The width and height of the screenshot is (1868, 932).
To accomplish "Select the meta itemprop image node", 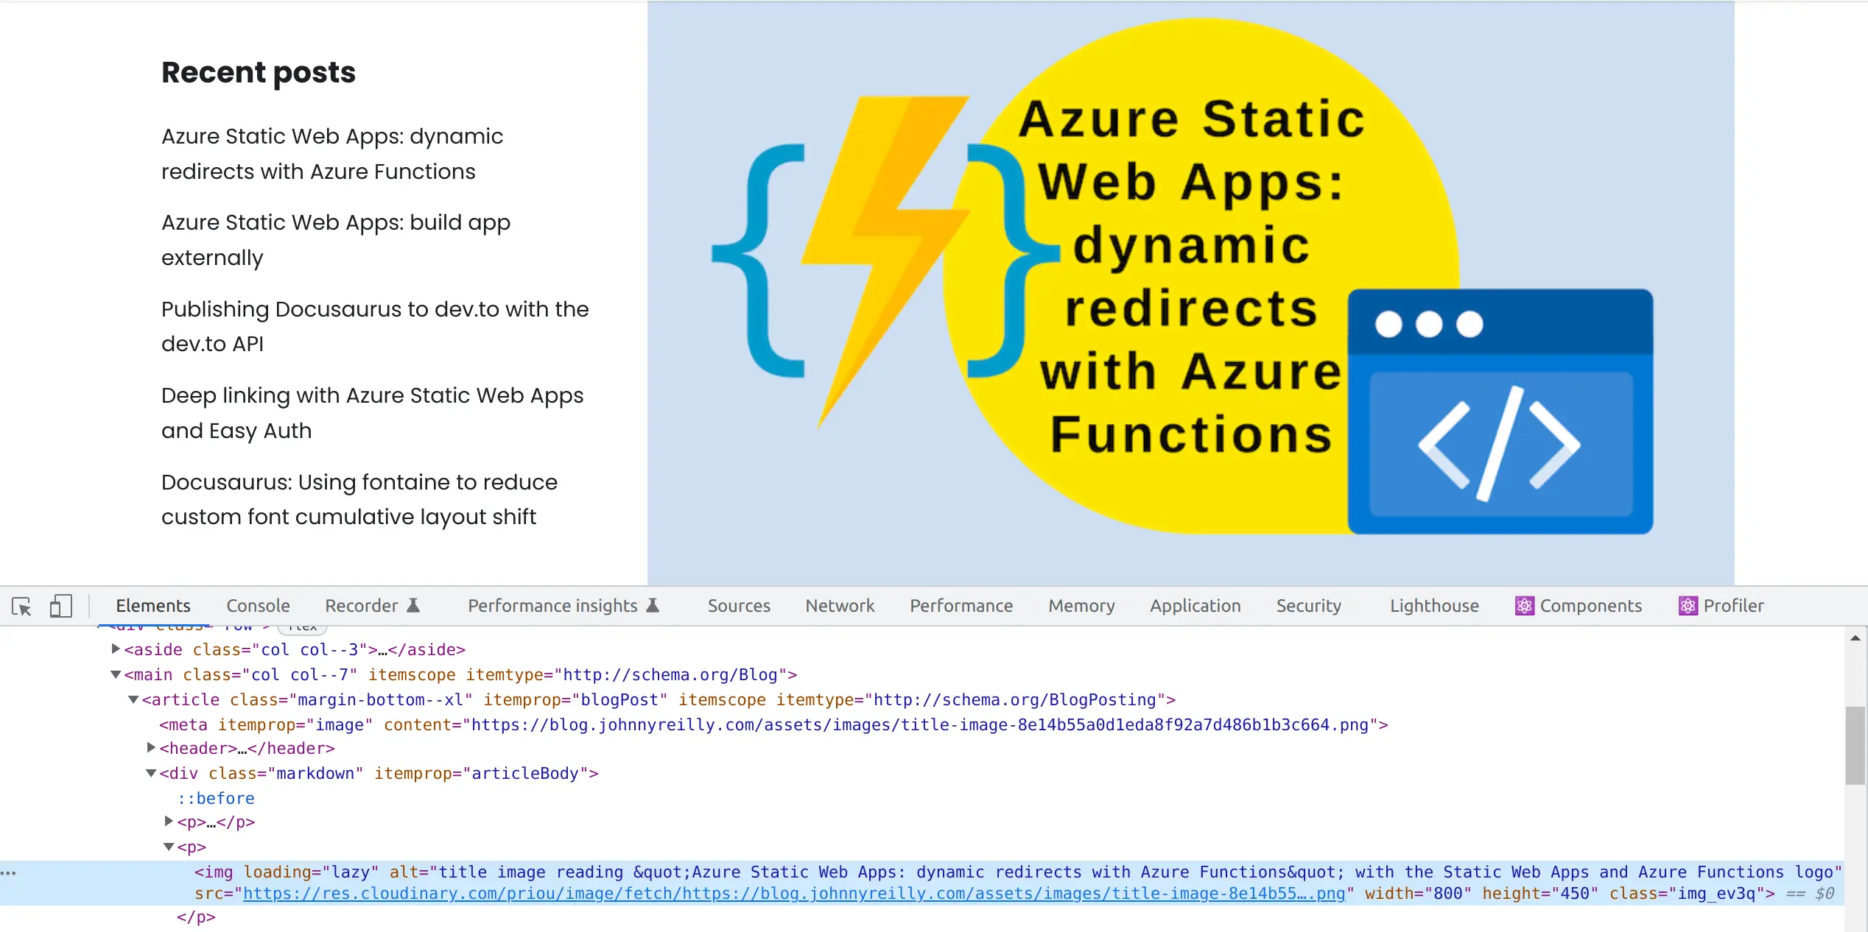I will coord(773,725).
